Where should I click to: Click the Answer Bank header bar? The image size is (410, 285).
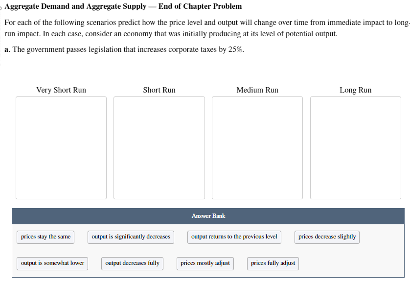coord(208,215)
